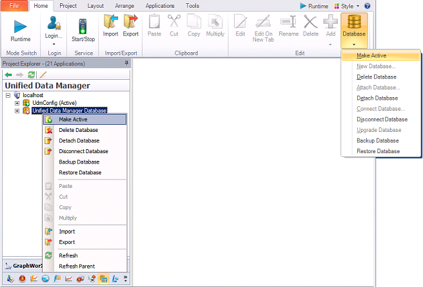Choose Refresh Parent in context menu
The width and height of the screenshot is (423, 287).
[77, 266]
